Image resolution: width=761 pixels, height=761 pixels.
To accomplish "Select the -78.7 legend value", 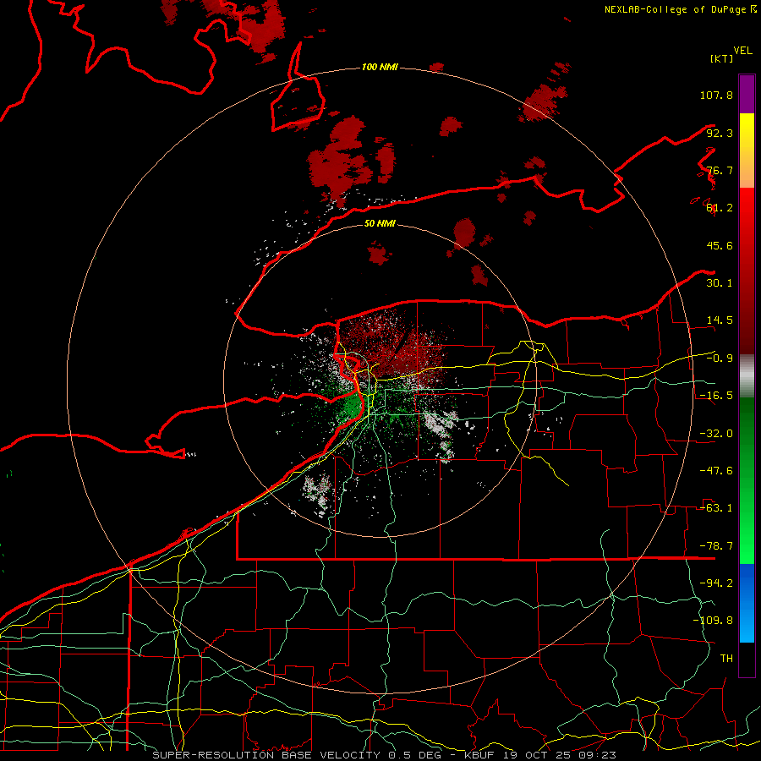I will (716, 546).
